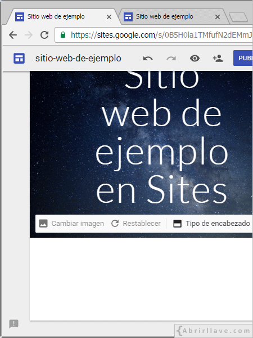Add editors with the person-plus icon
Screen dimensions: 253x338
218,59
